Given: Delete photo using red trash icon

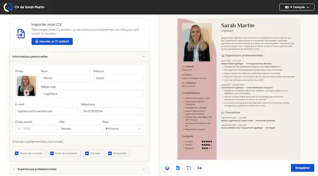Looking at the screenshot, I should click(26, 93).
